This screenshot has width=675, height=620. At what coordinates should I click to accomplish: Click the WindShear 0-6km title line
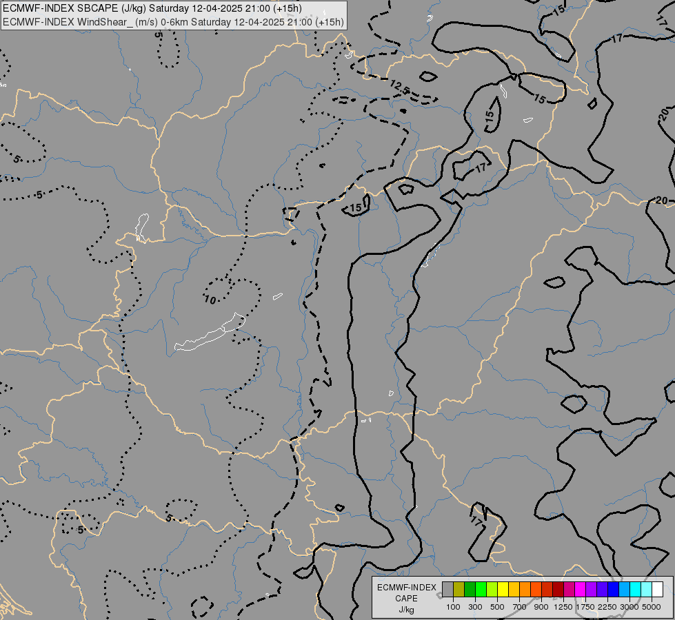pyautogui.click(x=173, y=22)
